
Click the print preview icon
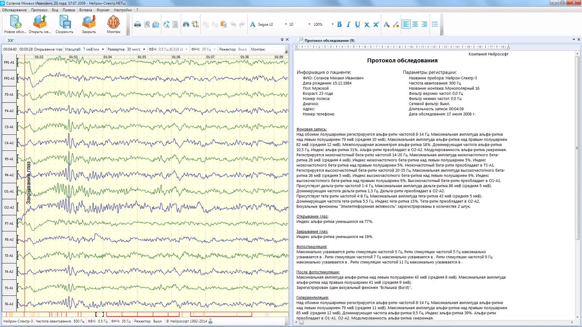click(147, 24)
